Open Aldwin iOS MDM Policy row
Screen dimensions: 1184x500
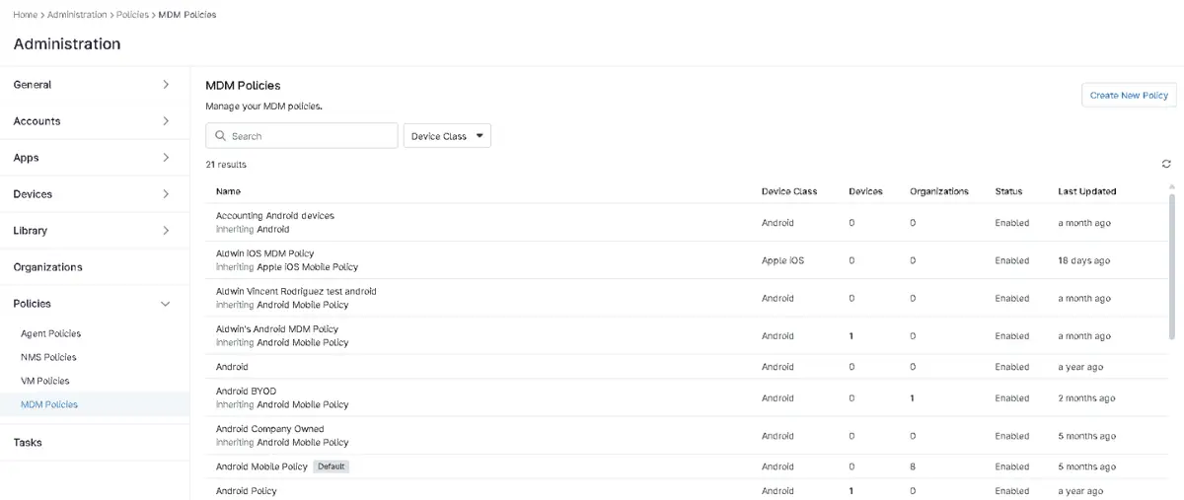pos(264,253)
